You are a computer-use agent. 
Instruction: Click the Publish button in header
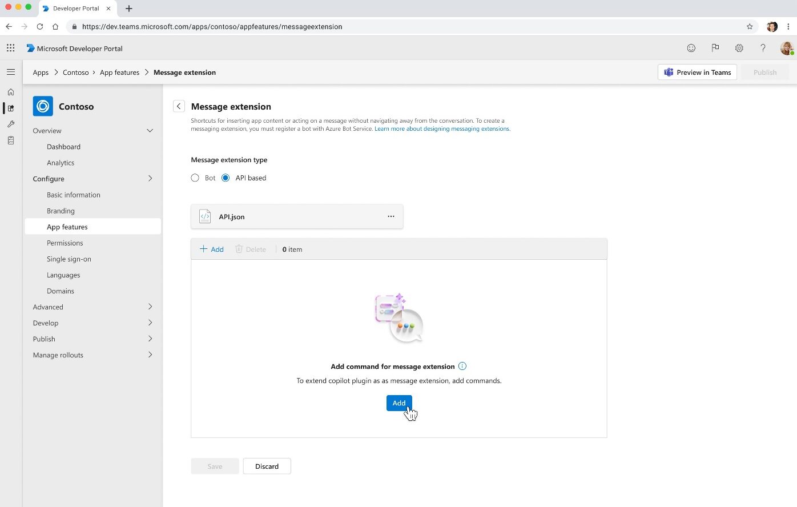coord(765,73)
